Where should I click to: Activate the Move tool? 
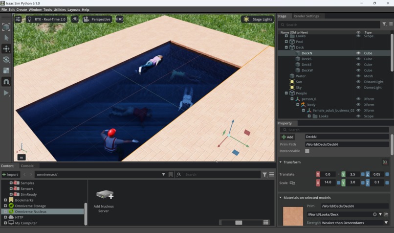click(6, 48)
